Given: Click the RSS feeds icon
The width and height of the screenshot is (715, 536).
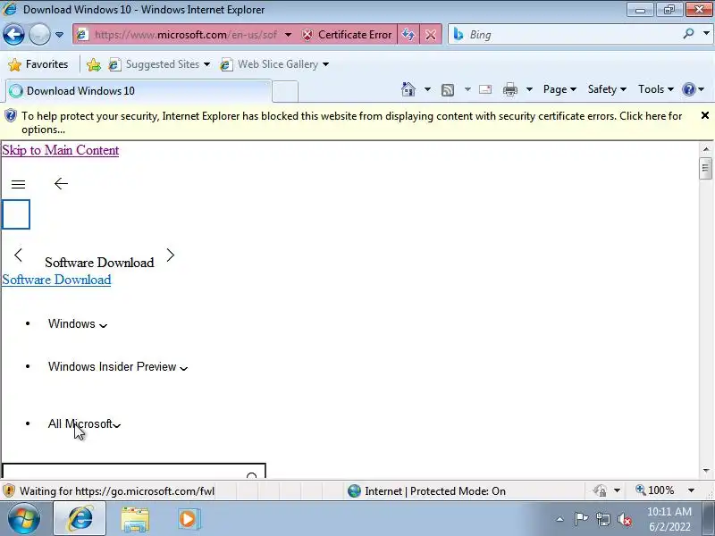Looking at the screenshot, I should [448, 90].
